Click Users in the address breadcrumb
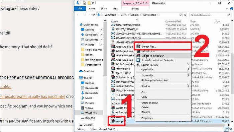The height and width of the screenshot is (132, 234). pyautogui.click(x=123, y=15)
